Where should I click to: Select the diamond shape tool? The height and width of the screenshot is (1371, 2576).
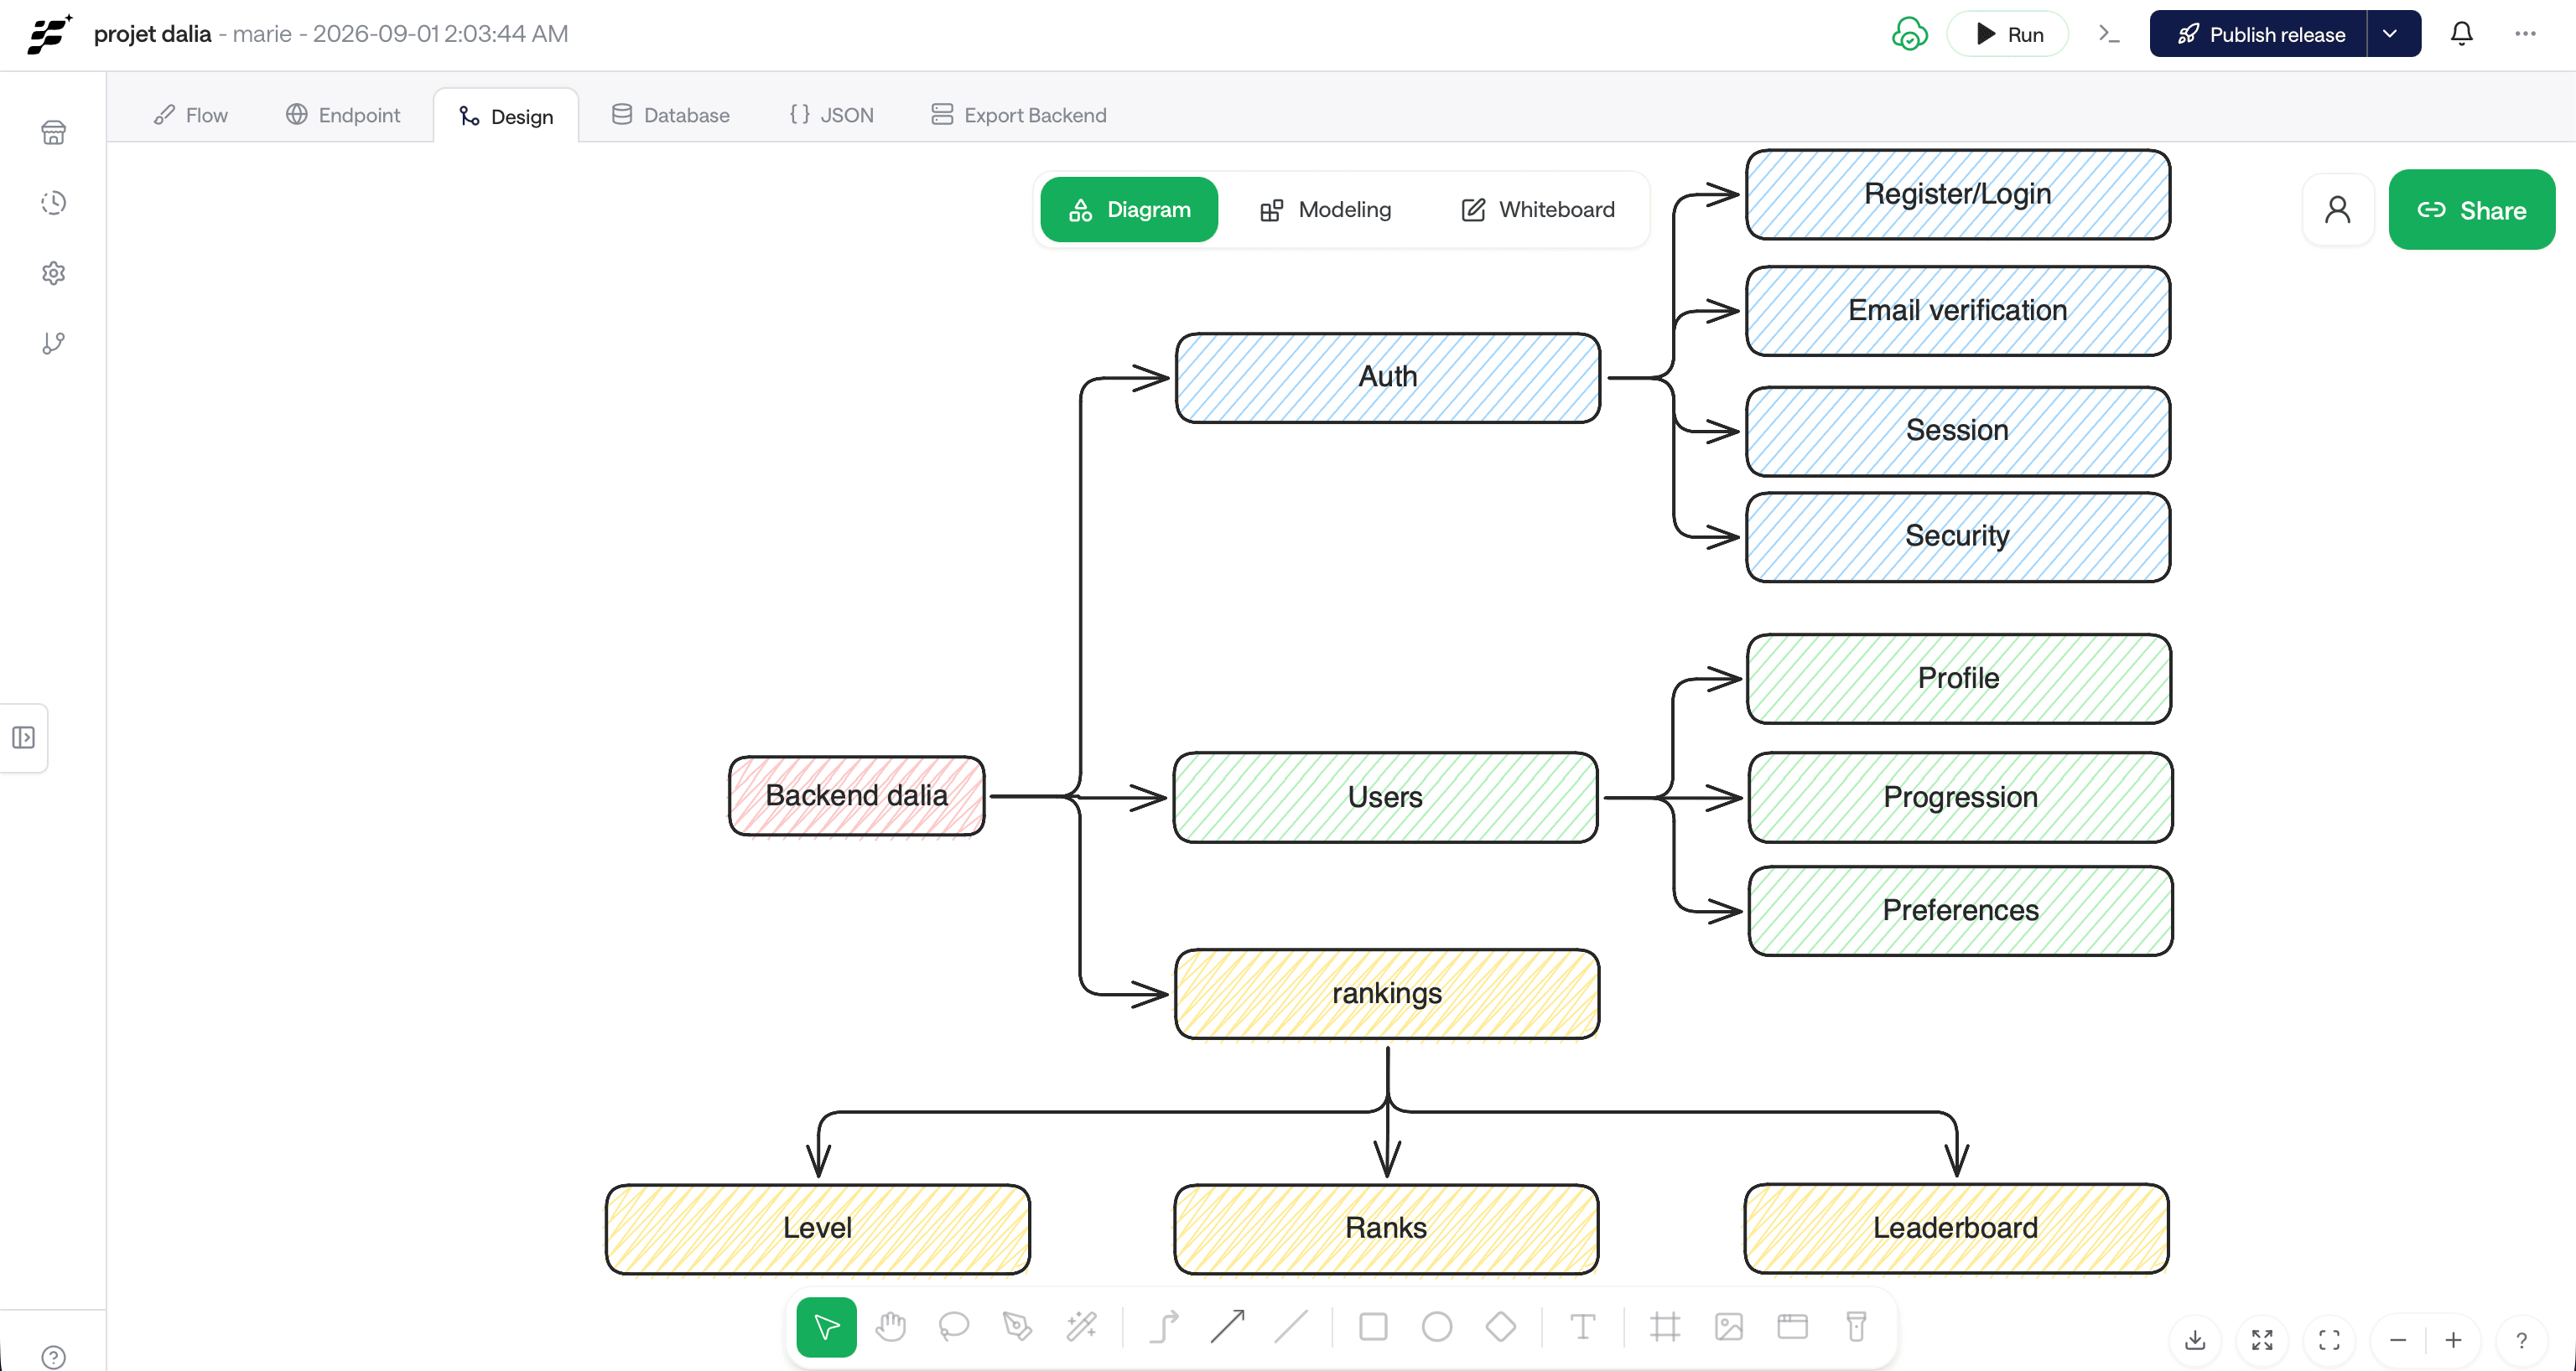(x=1501, y=1327)
